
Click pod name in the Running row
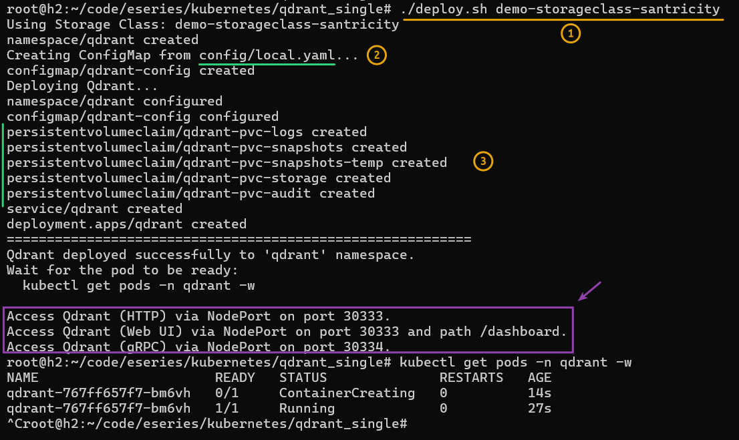[x=98, y=409]
